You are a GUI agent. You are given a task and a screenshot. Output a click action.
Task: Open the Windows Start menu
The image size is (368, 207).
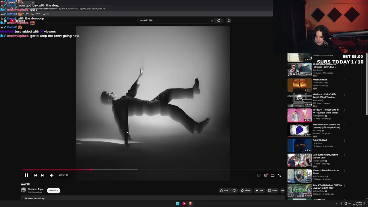click(178, 204)
